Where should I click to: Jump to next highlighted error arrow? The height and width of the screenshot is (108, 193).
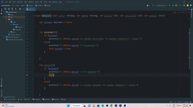189,13
